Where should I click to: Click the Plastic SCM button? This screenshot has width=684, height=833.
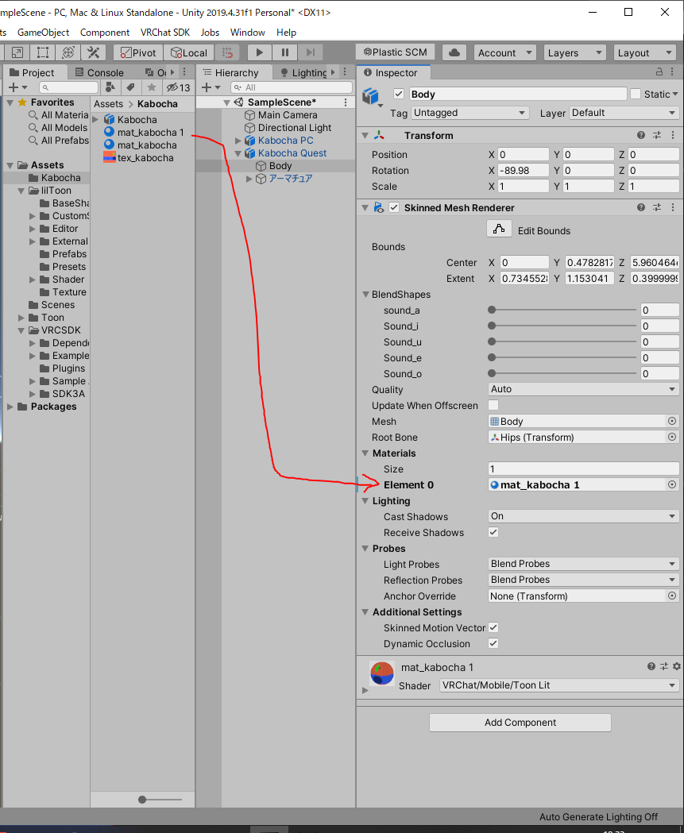point(395,52)
